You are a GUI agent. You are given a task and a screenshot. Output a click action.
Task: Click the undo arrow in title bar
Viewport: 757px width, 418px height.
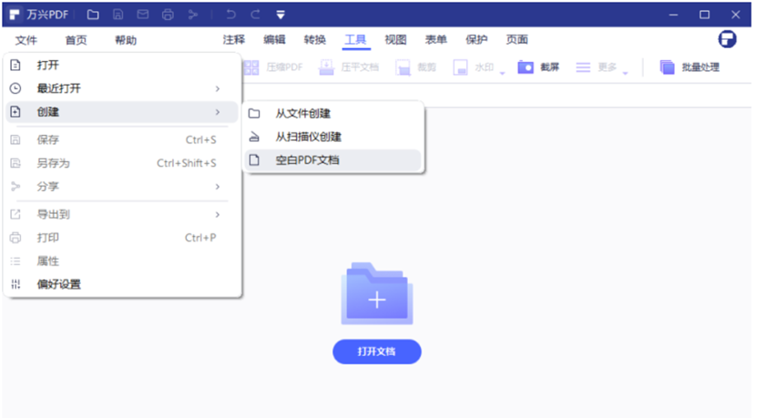tap(230, 15)
